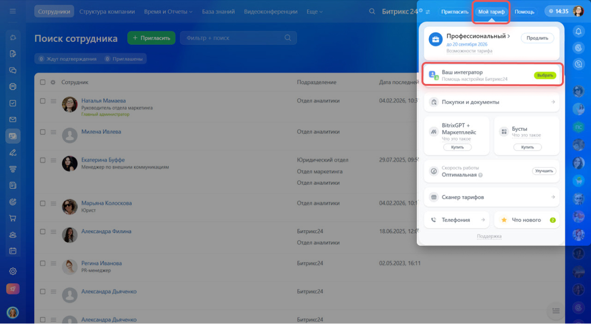This screenshot has width=591, height=324.
Task: Open База знаний tab
Action: click(x=218, y=12)
